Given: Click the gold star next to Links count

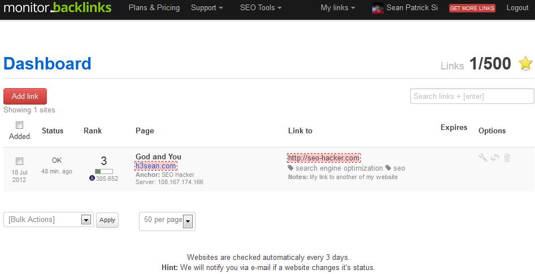Looking at the screenshot, I should pos(525,63).
